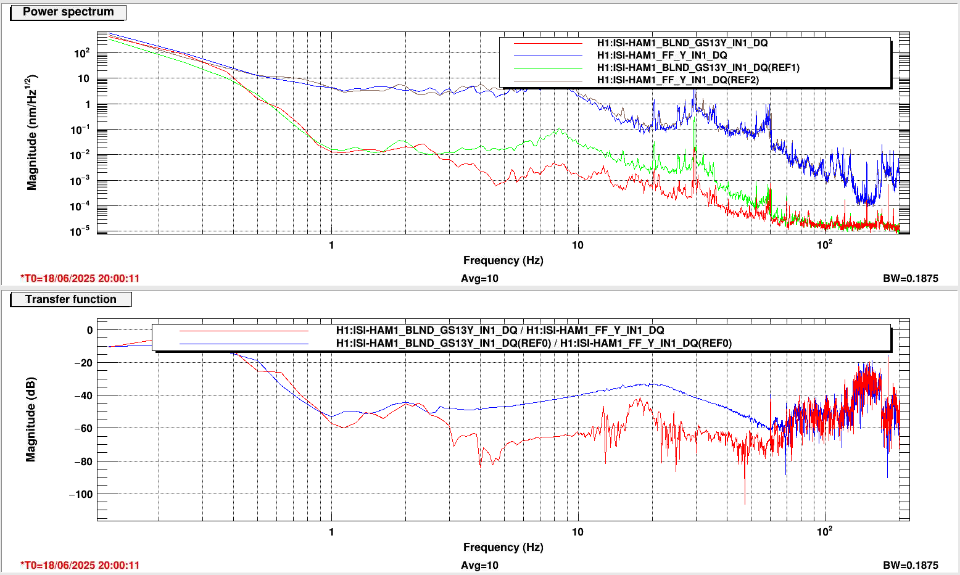
Task: Select legend entry H1:ISI-HAM1_FF_Y_IN1_DQ(REF2)
Action: 677,80
